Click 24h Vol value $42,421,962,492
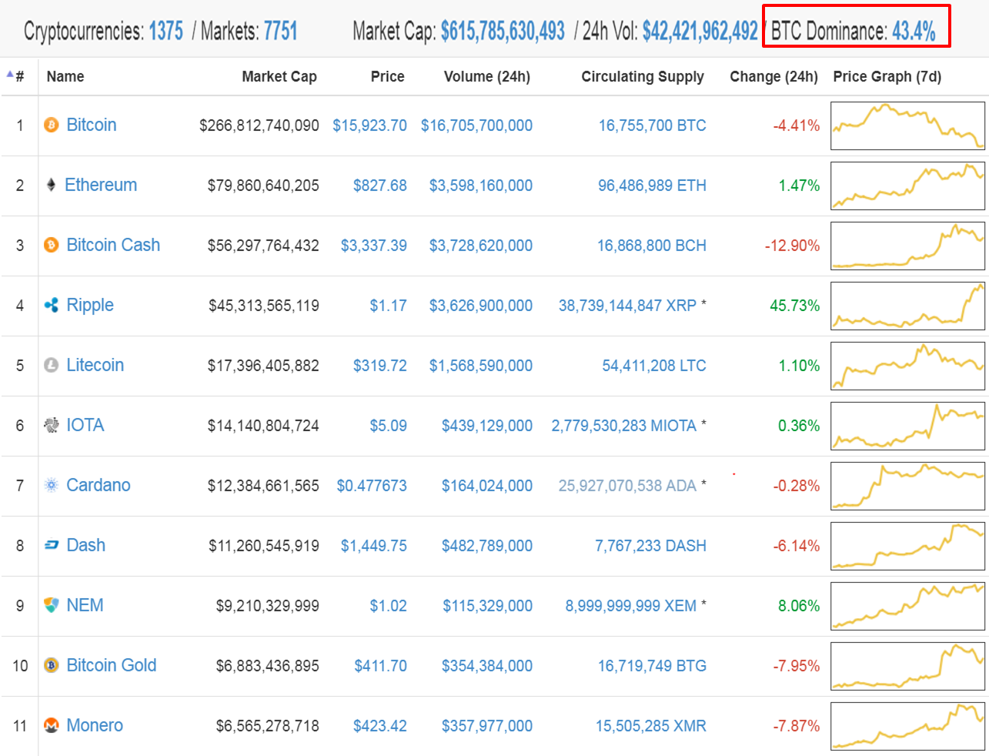 (700, 31)
